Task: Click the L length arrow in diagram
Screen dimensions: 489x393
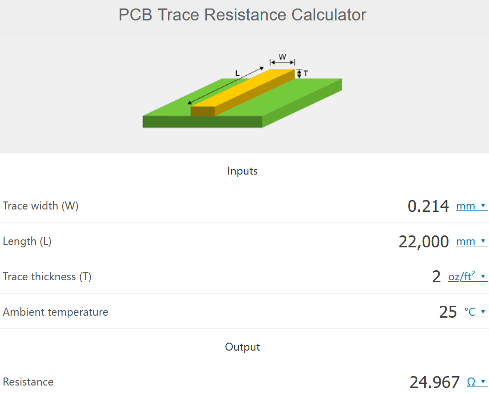Action: pos(225,85)
